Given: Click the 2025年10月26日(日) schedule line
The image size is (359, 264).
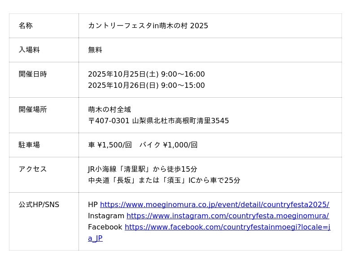Looking at the screenshot, I should pos(146,86).
